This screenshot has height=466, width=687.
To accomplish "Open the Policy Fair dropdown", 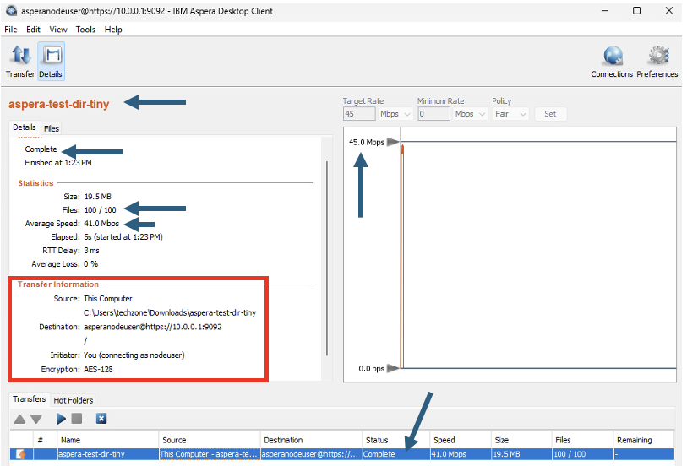I will [x=510, y=114].
